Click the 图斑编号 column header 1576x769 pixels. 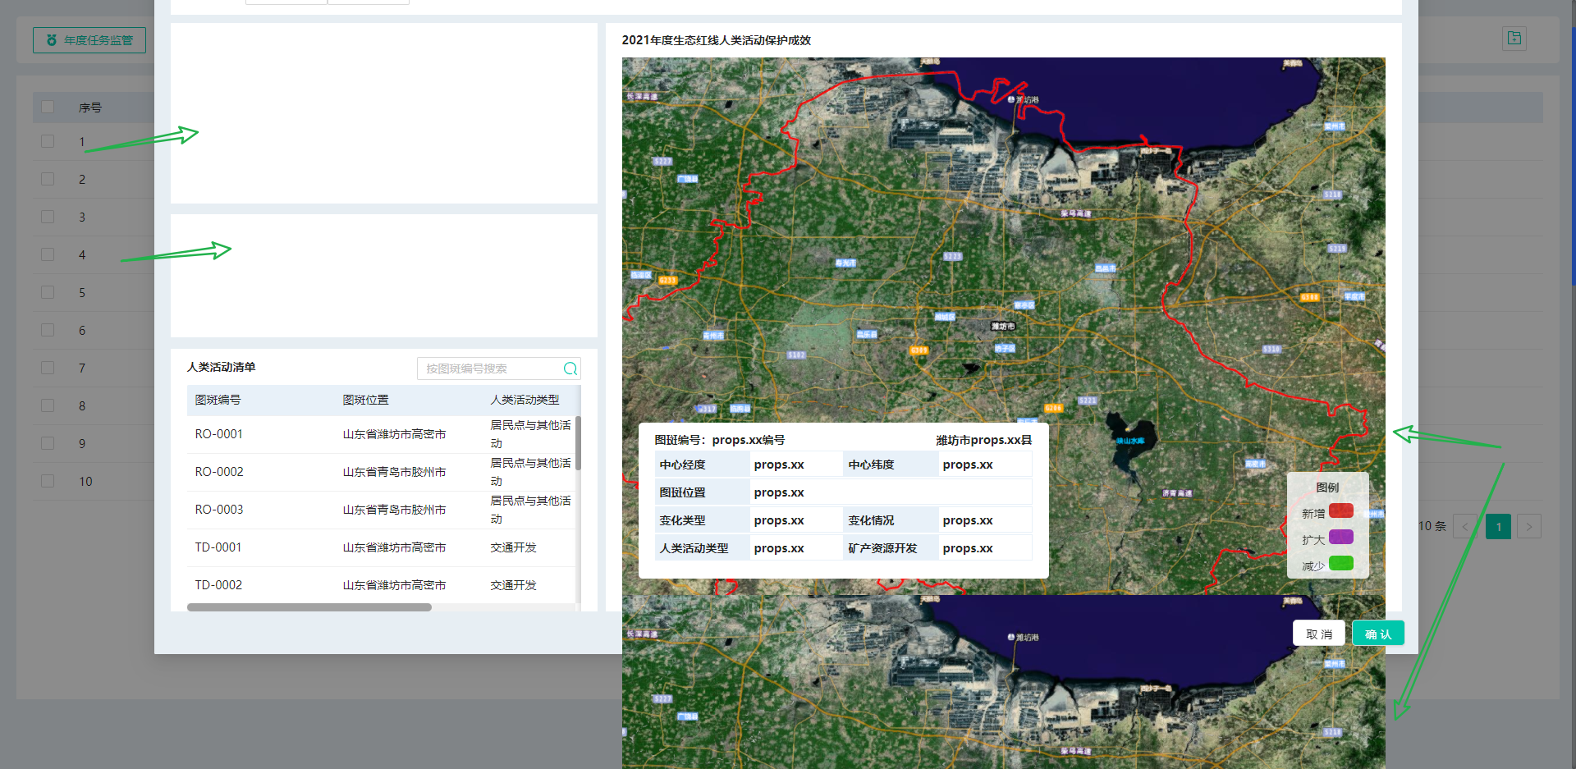click(x=218, y=400)
